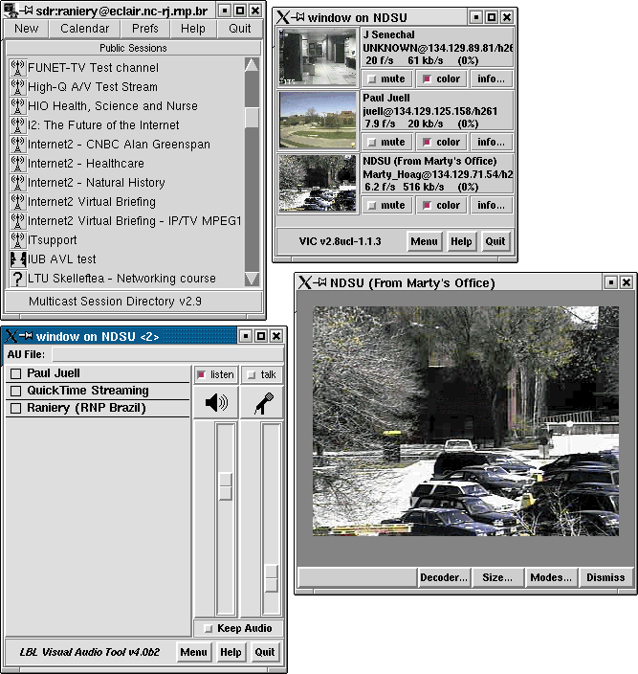638x674 pixels.
Task: Click the speaker volume slider handle
Action: 226,486
